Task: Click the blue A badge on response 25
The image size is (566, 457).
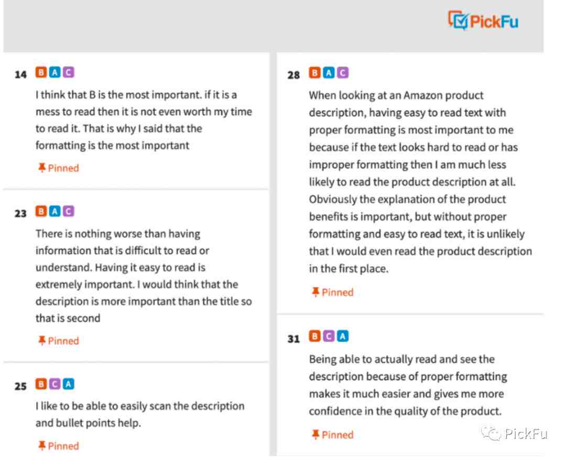Action: coord(69,384)
